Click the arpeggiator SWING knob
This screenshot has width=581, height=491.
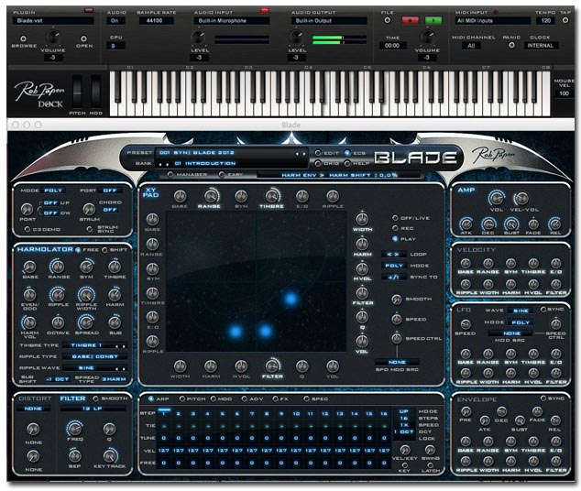click(430, 450)
